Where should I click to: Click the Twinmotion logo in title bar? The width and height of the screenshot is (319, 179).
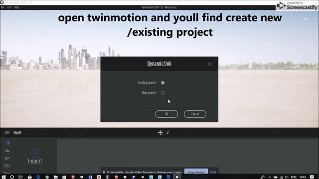[2, 2]
